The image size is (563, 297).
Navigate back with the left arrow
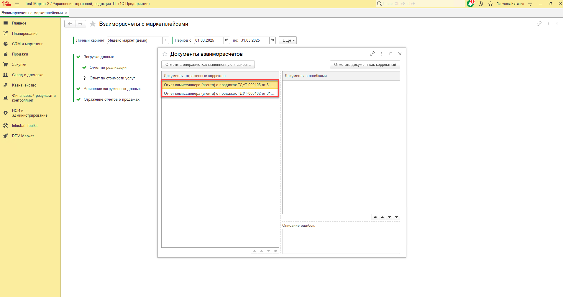click(x=70, y=24)
